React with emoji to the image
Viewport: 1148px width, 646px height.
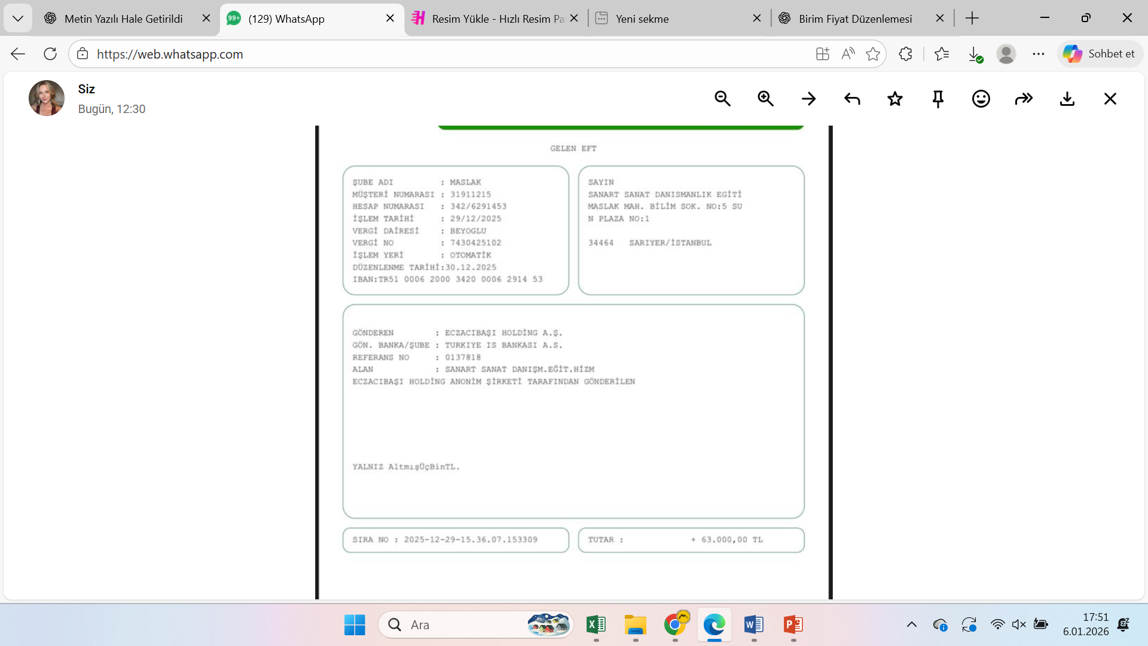tap(981, 99)
